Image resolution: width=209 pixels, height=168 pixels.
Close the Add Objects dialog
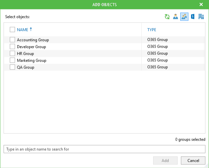pyautogui.click(x=201, y=5)
